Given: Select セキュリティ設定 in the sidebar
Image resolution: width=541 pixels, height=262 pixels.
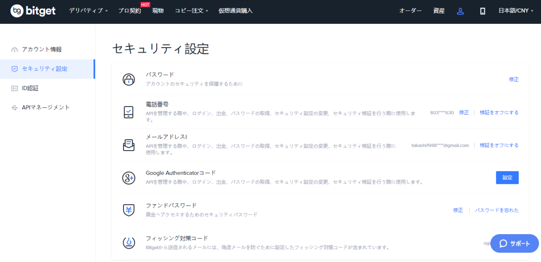Looking at the screenshot, I should click(47, 69).
